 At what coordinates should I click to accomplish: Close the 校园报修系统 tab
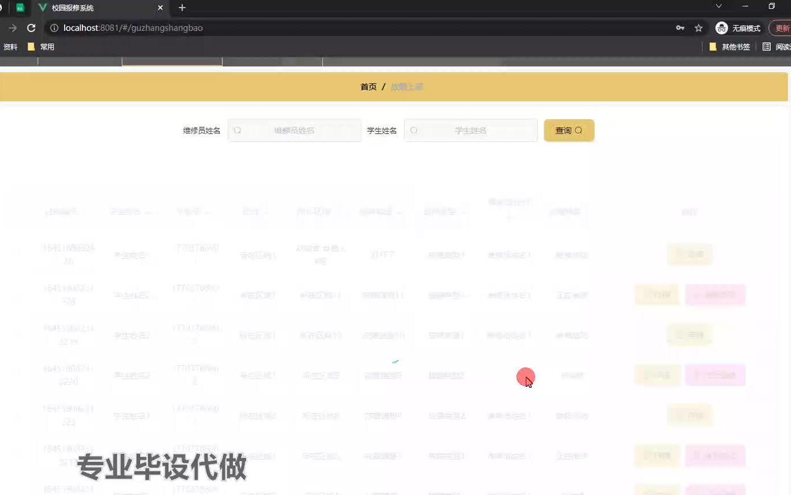[x=160, y=8]
